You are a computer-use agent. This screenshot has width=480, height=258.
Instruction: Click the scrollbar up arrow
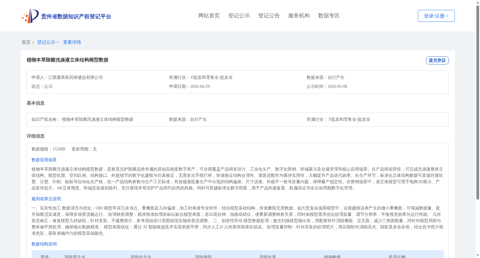pyautogui.click(x=478, y=2)
